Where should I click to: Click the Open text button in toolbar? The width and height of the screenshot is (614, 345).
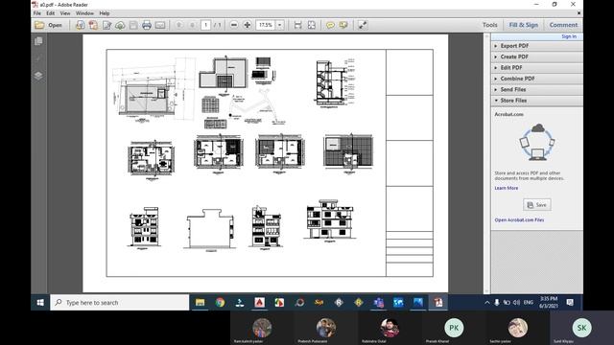(x=56, y=25)
